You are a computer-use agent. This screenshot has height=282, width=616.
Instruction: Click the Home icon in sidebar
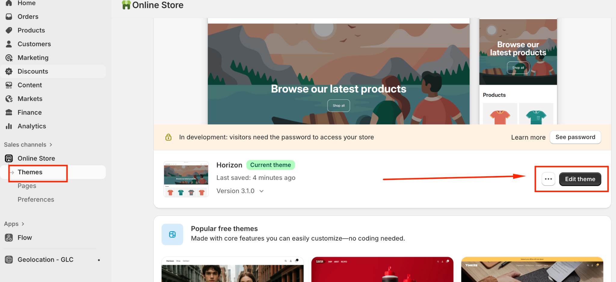click(x=9, y=3)
